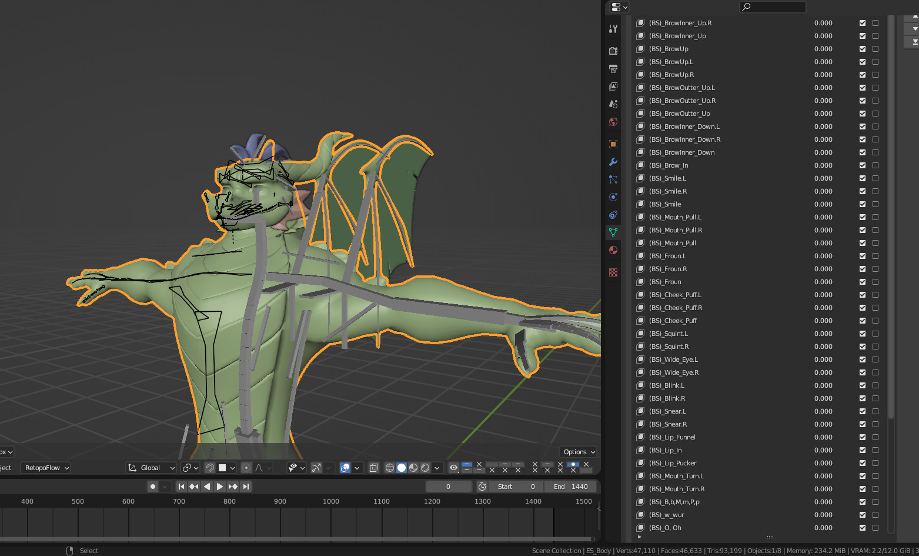Open the Scene properties tab

click(613, 104)
